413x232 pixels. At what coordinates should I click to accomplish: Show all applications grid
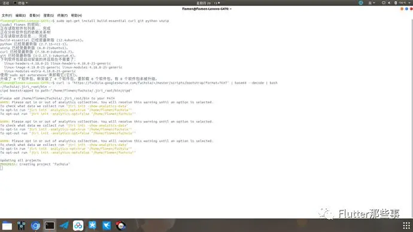pyautogui.click(x=406, y=225)
